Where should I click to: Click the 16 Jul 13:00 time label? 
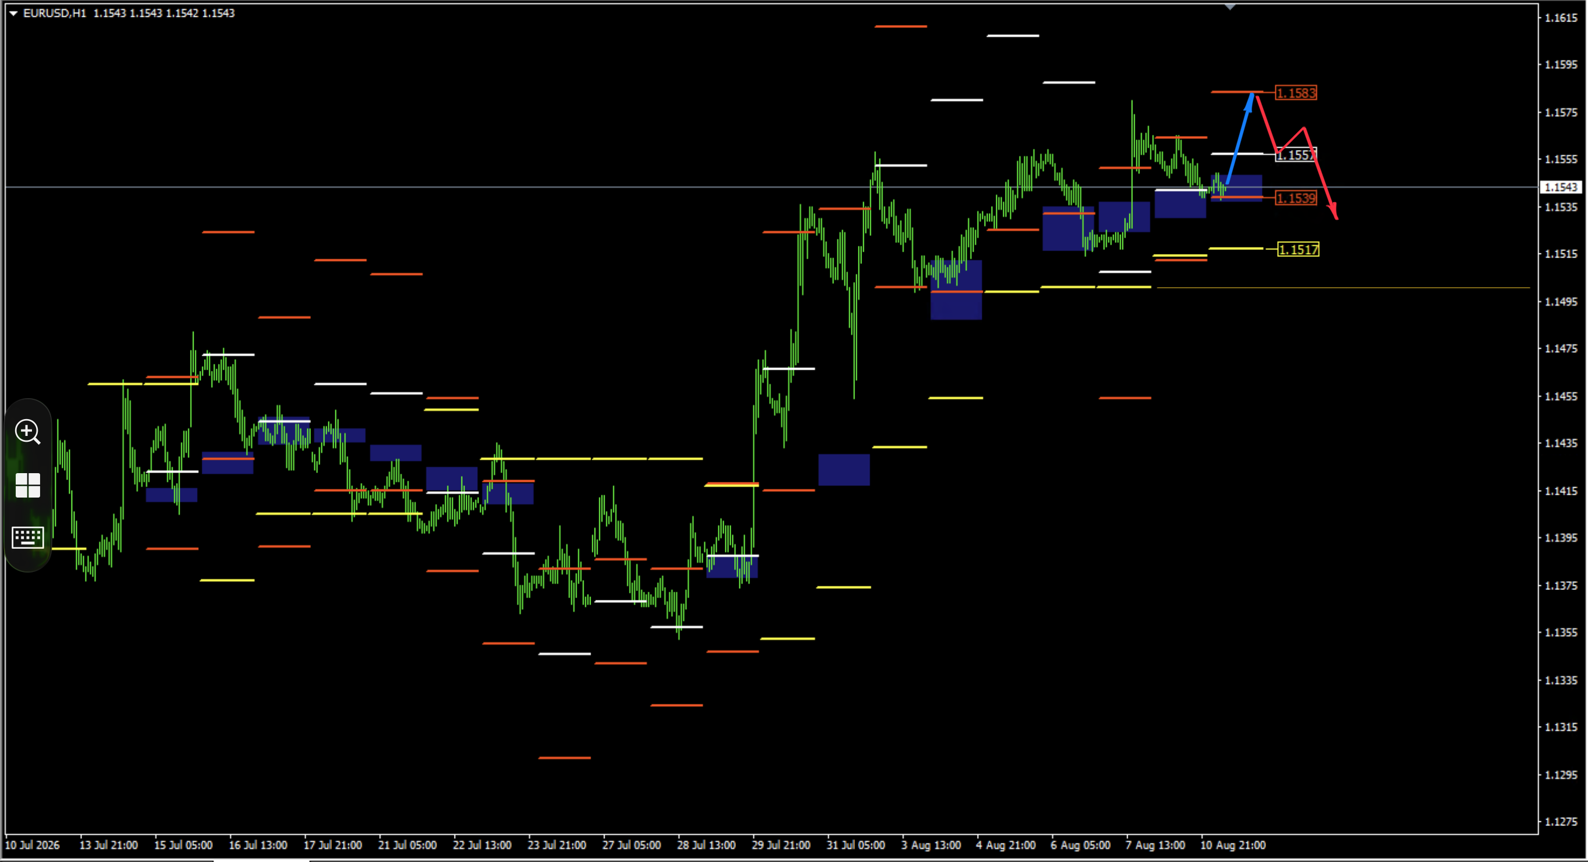(x=258, y=845)
